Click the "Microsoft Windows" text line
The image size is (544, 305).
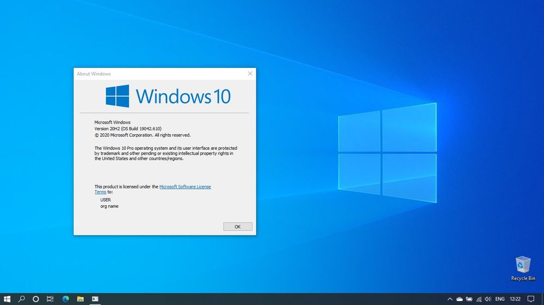tap(113, 122)
